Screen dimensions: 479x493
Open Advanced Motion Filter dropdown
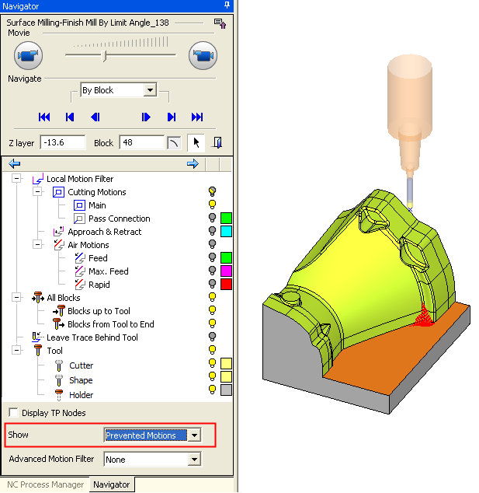[195, 460]
